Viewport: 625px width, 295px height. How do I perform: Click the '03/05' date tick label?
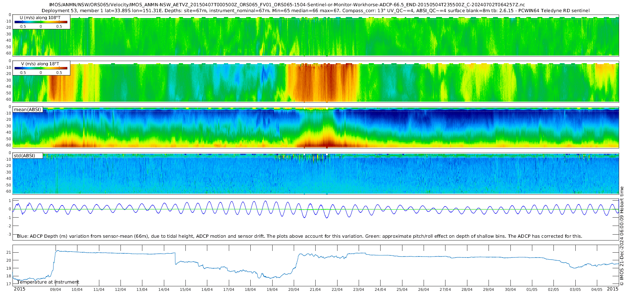click(x=575, y=289)
